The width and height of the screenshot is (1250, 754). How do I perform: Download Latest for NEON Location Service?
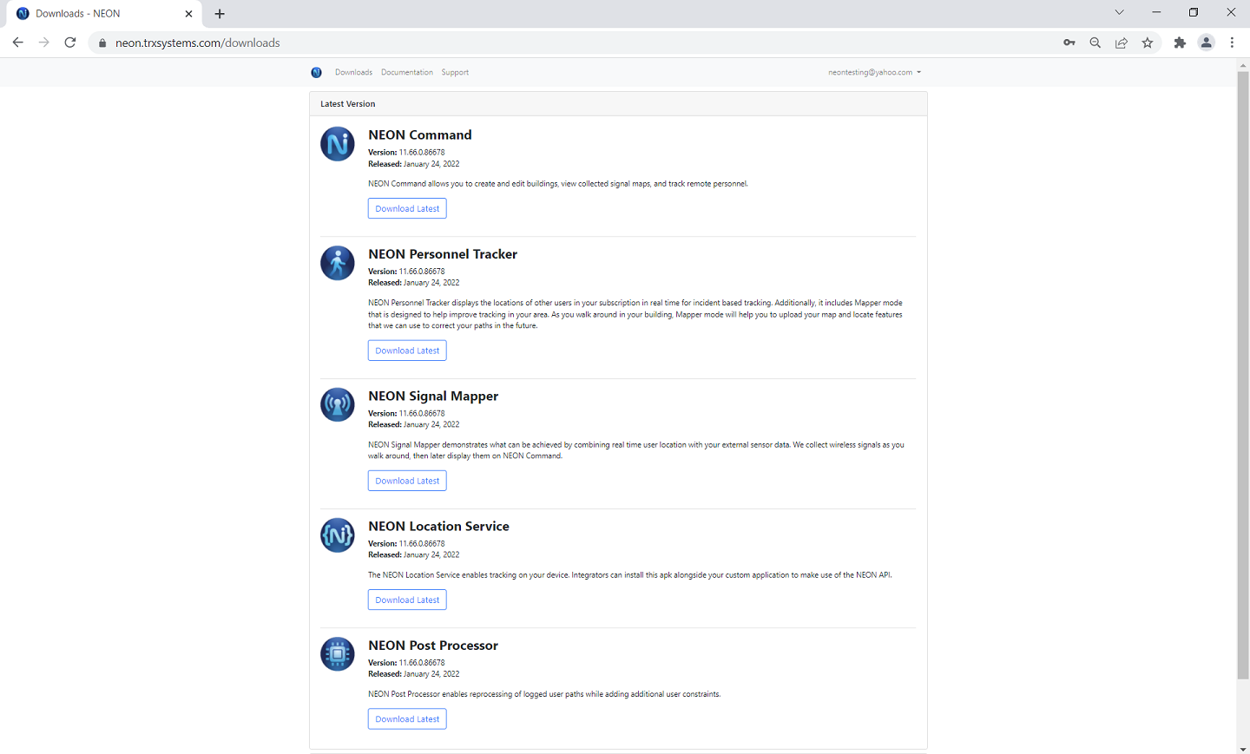pos(407,600)
